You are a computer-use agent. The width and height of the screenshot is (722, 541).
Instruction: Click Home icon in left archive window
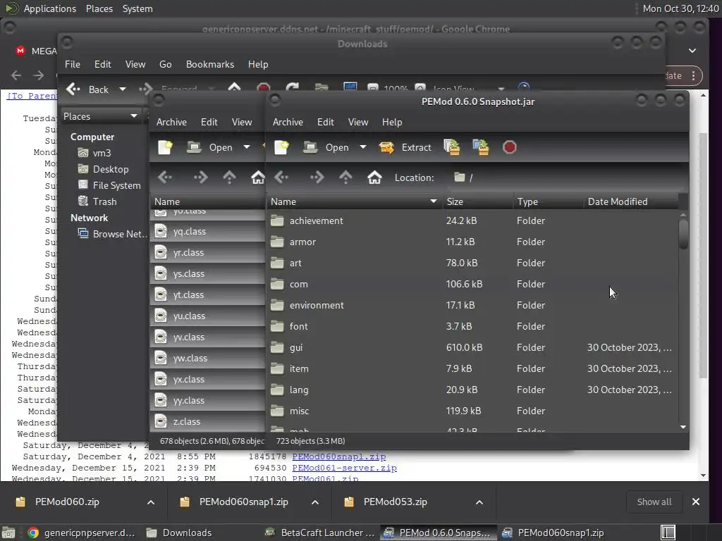coord(258,177)
